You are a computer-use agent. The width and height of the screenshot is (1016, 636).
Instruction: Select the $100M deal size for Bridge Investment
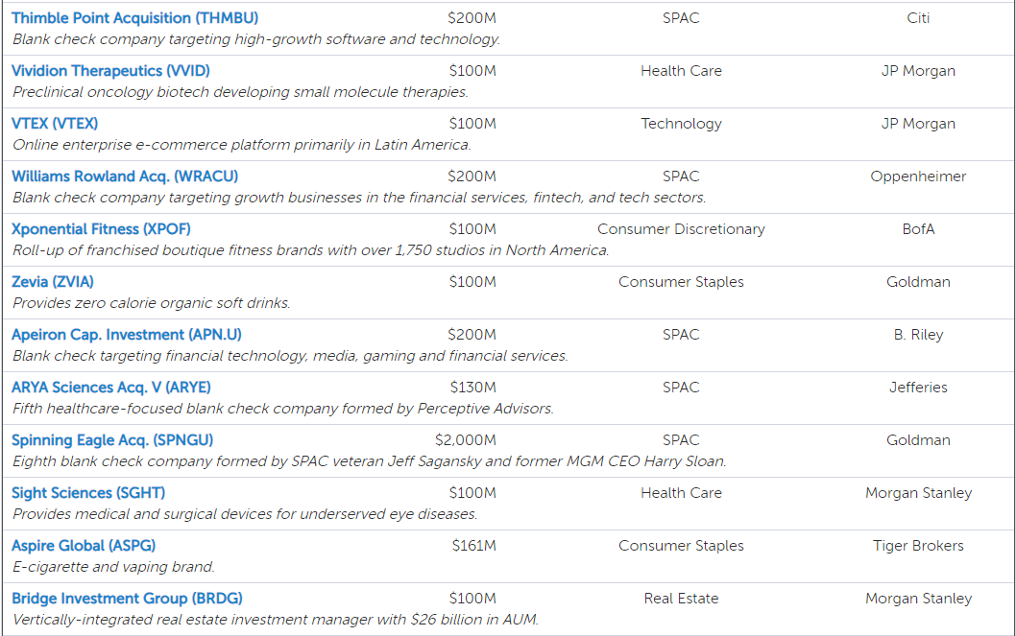coord(472,598)
